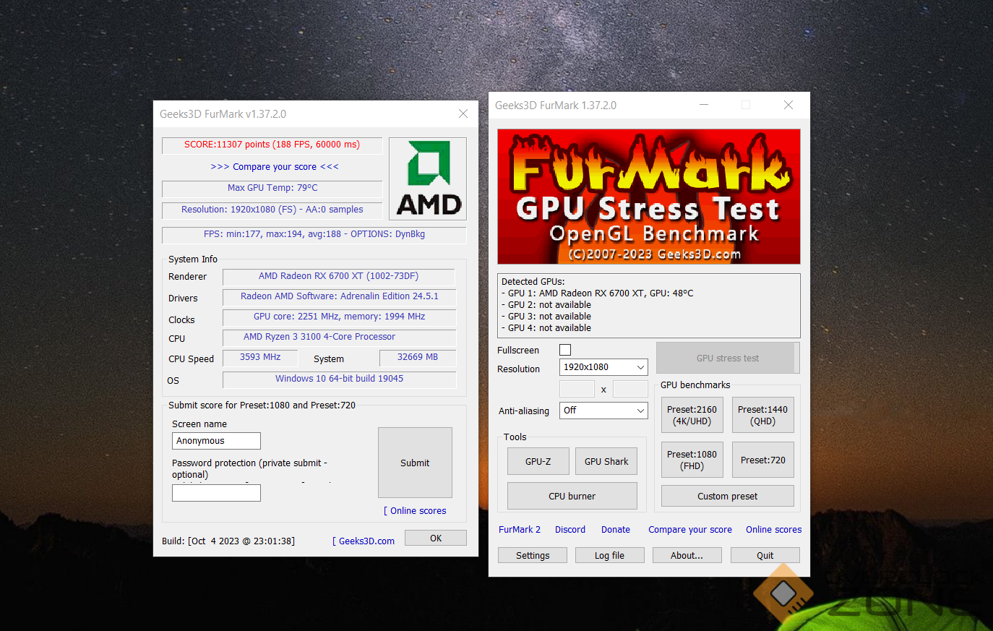Quit FurMark with the Quit button
993x631 pixels.
pos(765,555)
